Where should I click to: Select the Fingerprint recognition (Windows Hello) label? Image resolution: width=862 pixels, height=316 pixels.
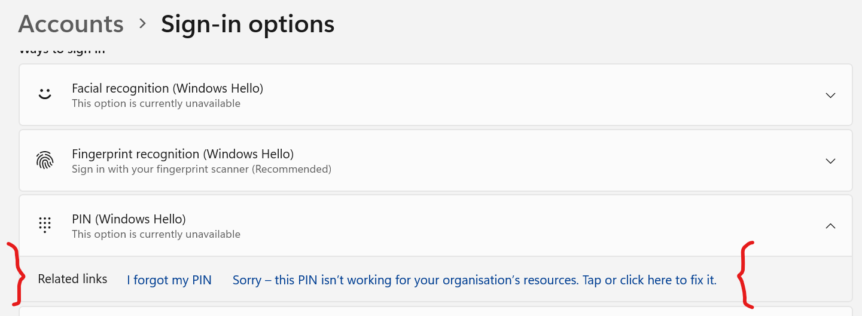(x=182, y=154)
